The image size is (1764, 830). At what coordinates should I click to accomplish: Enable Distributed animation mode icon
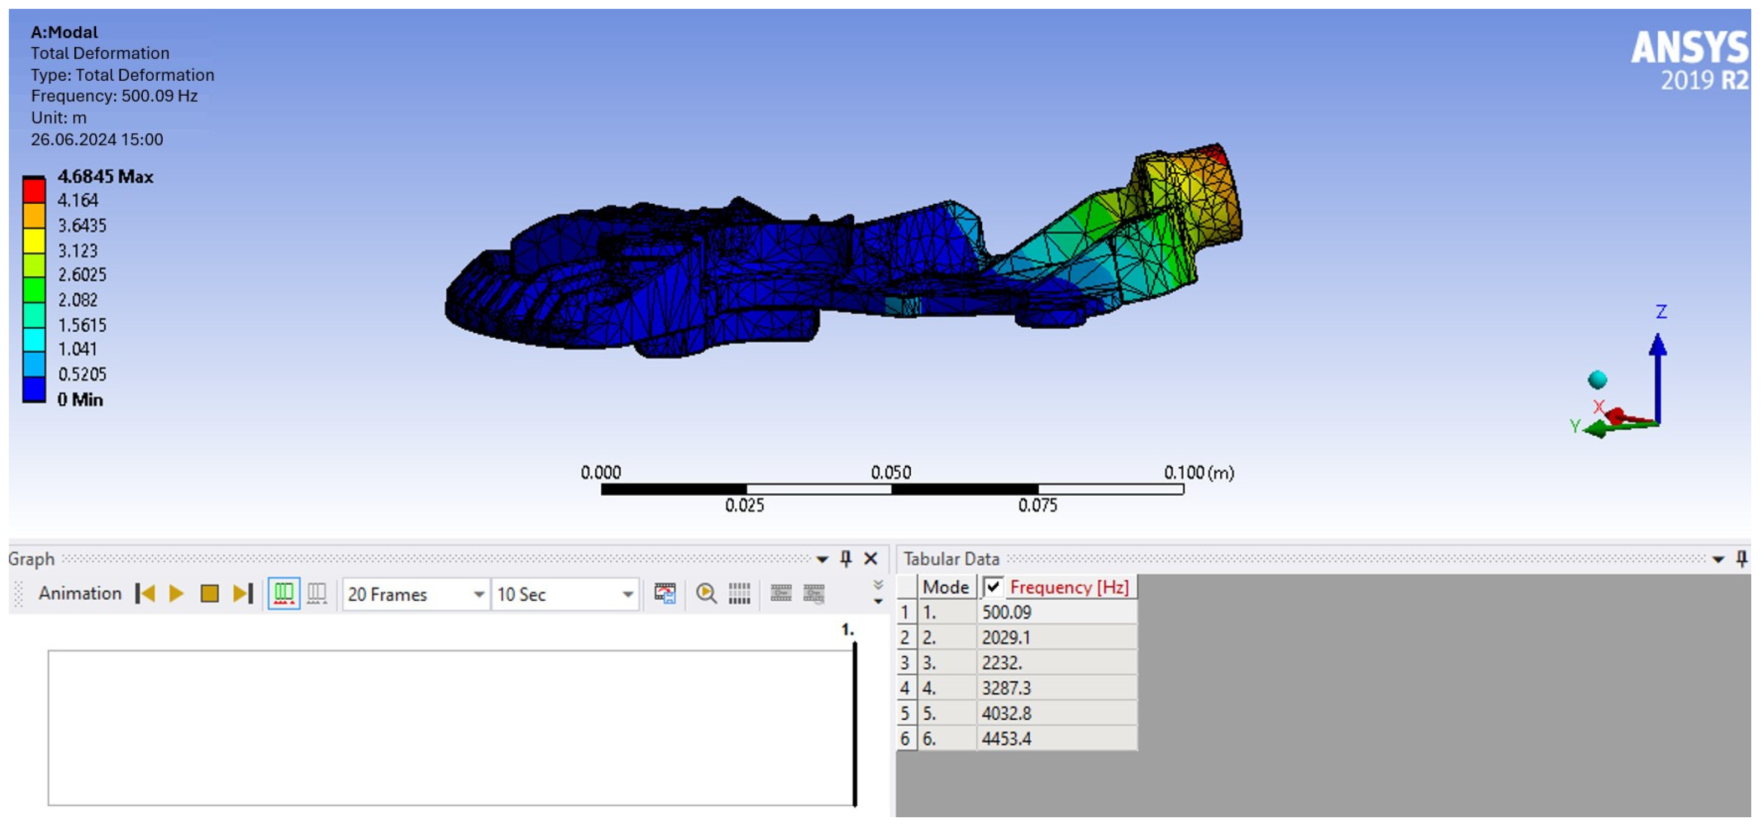point(283,593)
